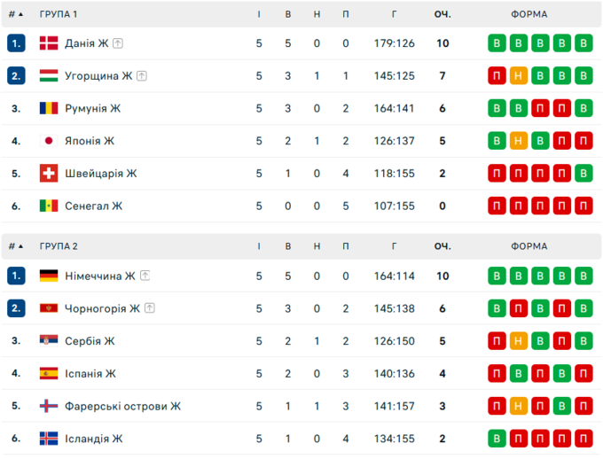Sort Група 1 by ОЧ. points column
The width and height of the screenshot is (603, 459).
coord(442,14)
